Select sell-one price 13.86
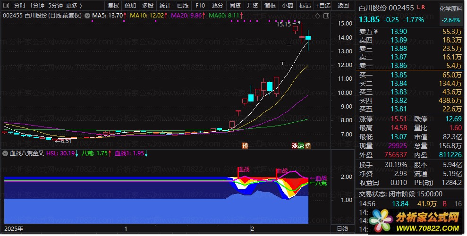The width and height of the screenshot is (467, 236). tap(399, 66)
